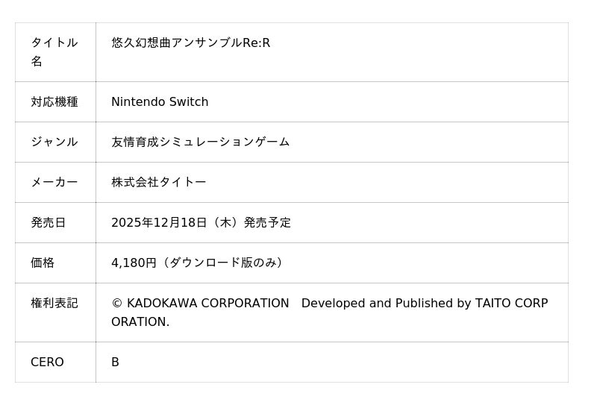Click the メーカー row label
Viewport: 597px width, 405px height.
[x=54, y=182]
